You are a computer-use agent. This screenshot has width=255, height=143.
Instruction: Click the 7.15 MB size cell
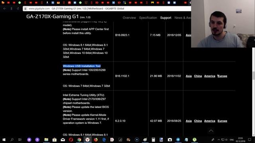point(155,35)
